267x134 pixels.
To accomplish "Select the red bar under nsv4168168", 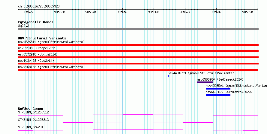I will coord(138,70).
